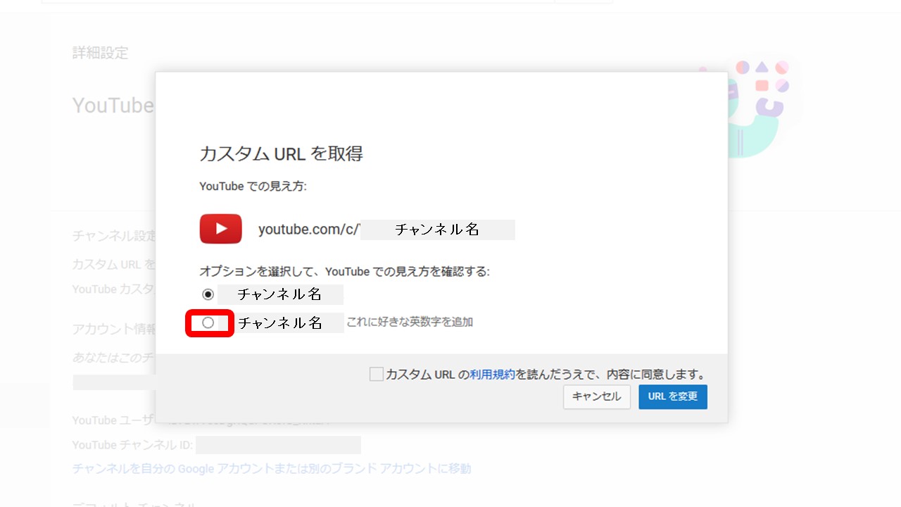Click the youtube.com/c/ URL preview text
The image size is (901, 507).
(310, 230)
